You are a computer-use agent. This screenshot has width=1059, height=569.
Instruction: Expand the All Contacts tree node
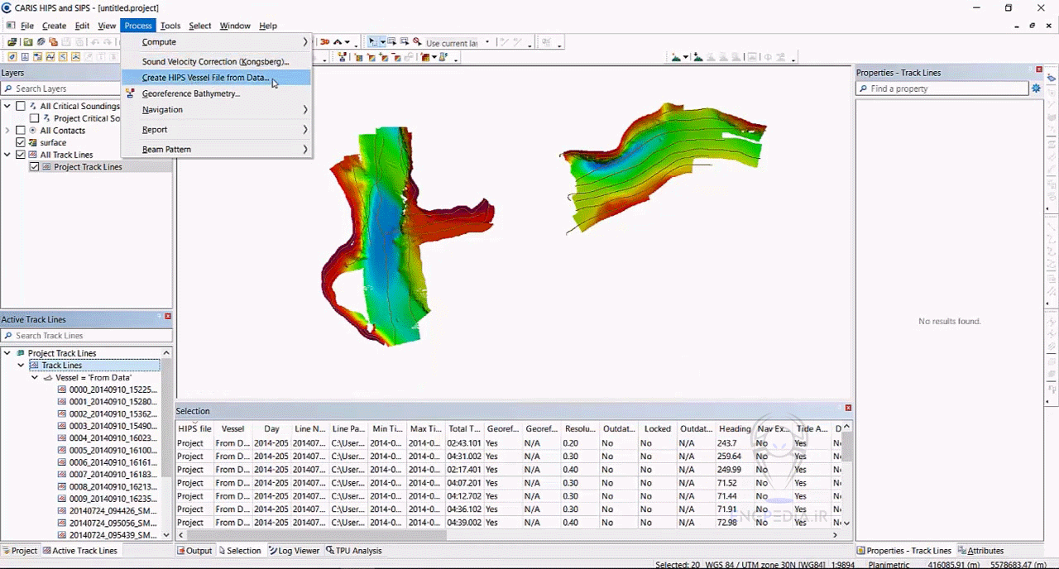8,131
